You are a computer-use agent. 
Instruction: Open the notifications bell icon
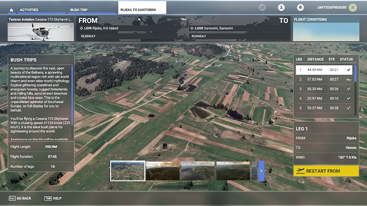300,8
